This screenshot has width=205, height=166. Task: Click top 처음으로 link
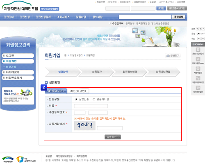click(101, 2)
